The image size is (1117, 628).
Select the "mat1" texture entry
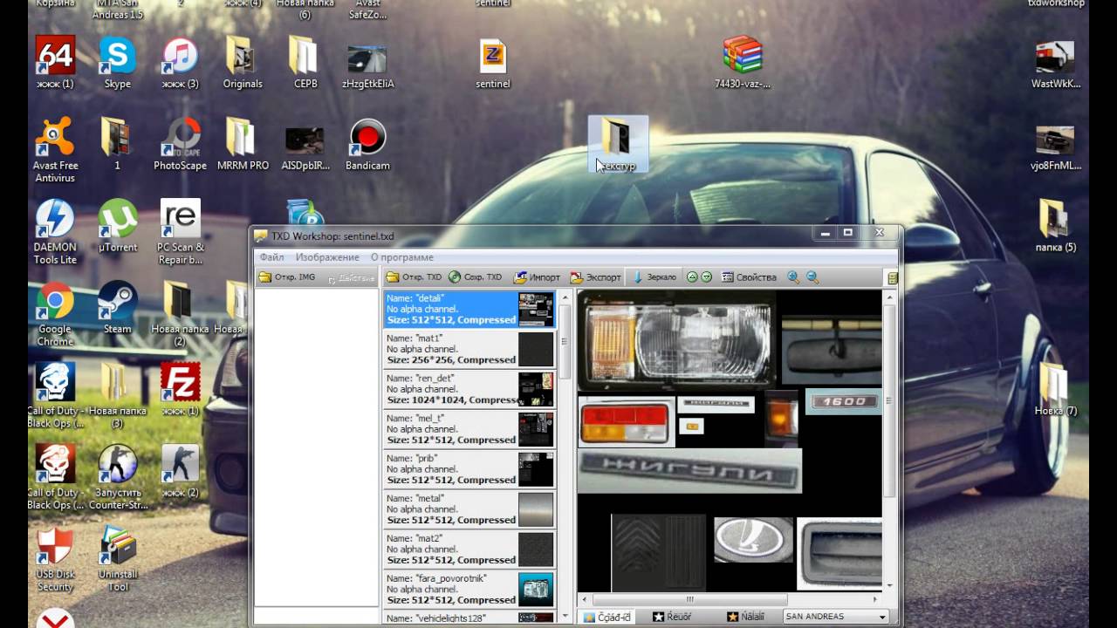[x=469, y=350]
